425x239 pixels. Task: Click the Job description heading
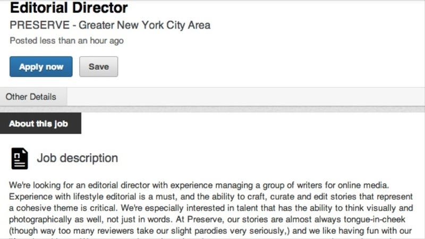point(78,158)
